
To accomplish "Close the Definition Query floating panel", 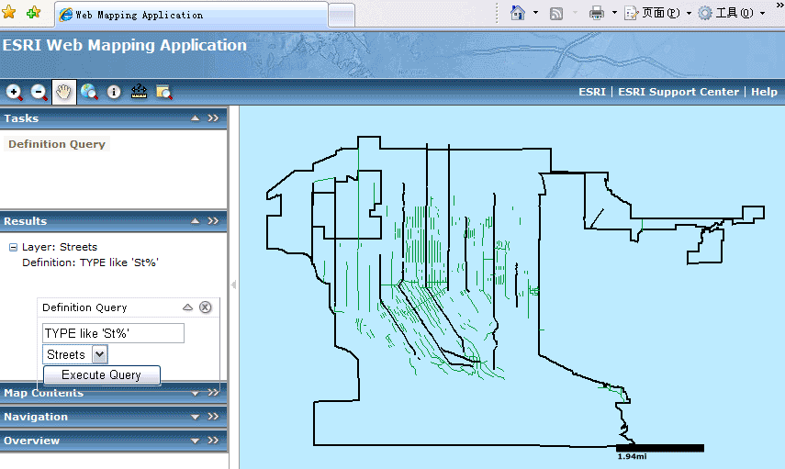I will [206, 307].
